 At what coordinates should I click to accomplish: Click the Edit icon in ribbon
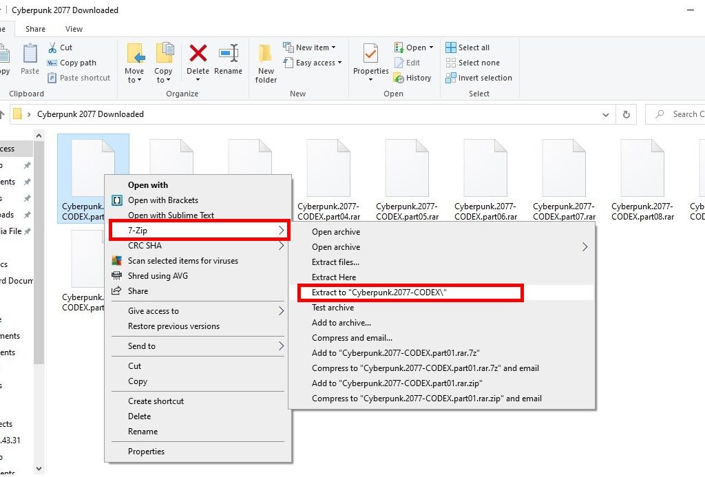pyautogui.click(x=399, y=63)
